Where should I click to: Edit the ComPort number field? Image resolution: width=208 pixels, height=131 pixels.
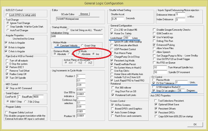pos(19,97)
